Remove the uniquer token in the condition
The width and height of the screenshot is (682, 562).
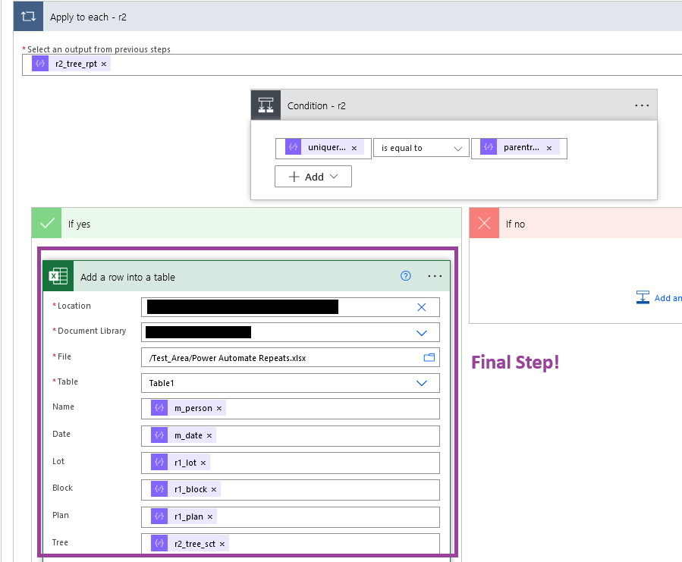click(x=354, y=148)
